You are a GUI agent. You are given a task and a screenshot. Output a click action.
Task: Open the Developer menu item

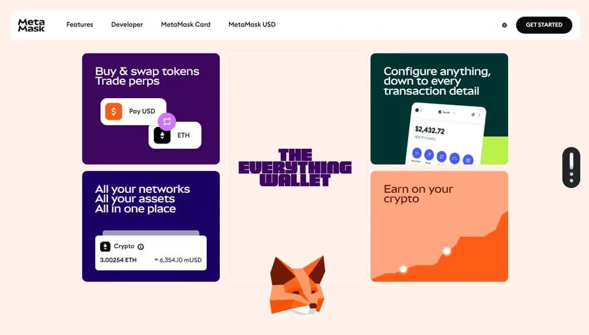[127, 25]
